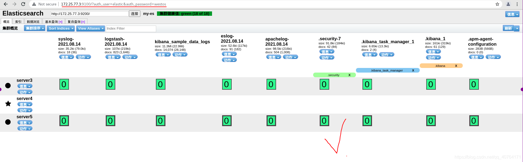This screenshot has width=523, height=162.
Task: Select logstash-2021.08.14 shard 0 on server3
Action: [x=110, y=84]
